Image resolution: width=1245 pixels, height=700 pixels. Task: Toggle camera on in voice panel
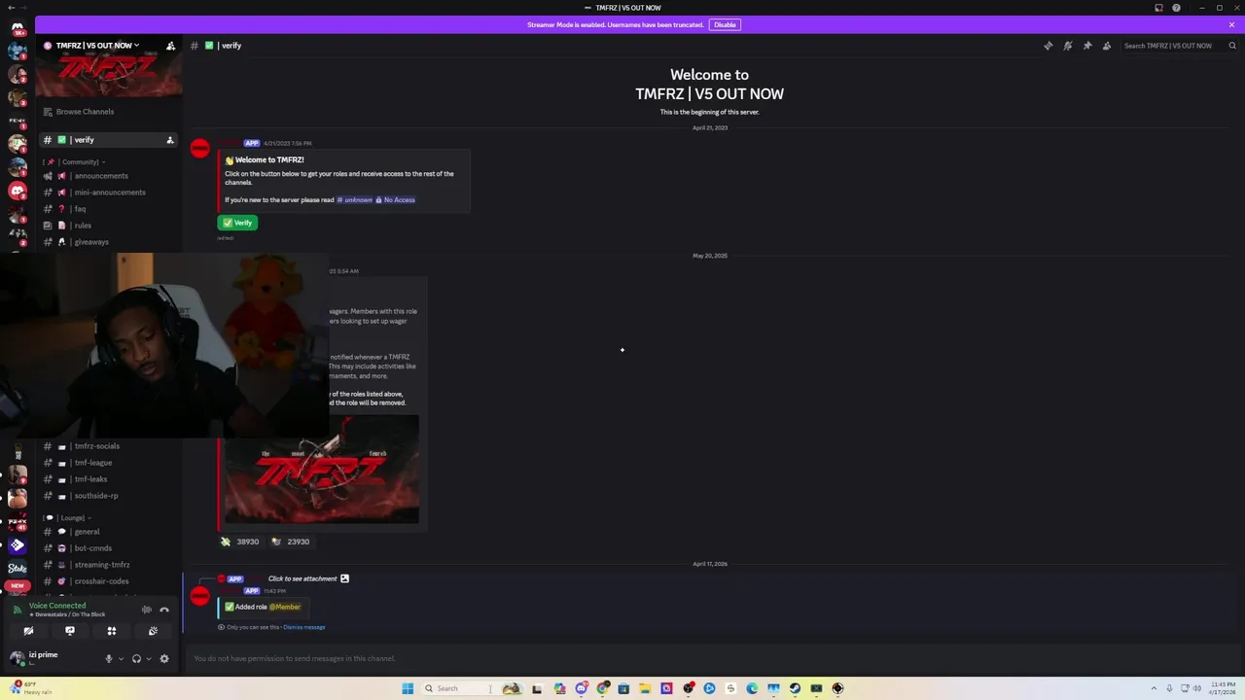tap(28, 631)
